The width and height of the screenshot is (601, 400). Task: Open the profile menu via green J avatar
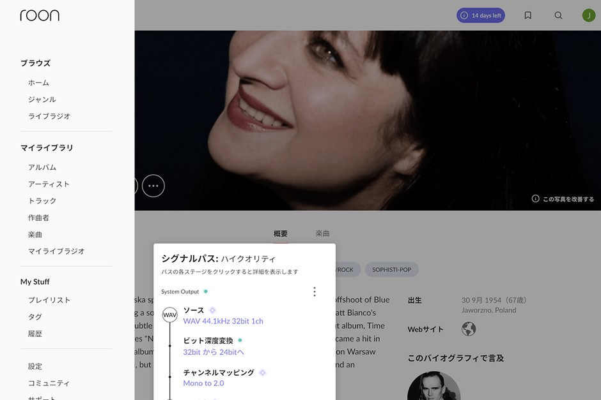click(588, 15)
